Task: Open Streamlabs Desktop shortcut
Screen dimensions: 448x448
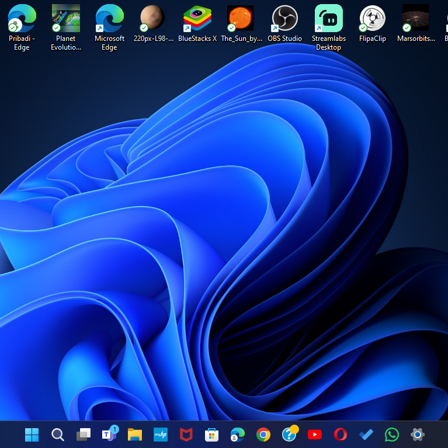Action: [x=328, y=19]
